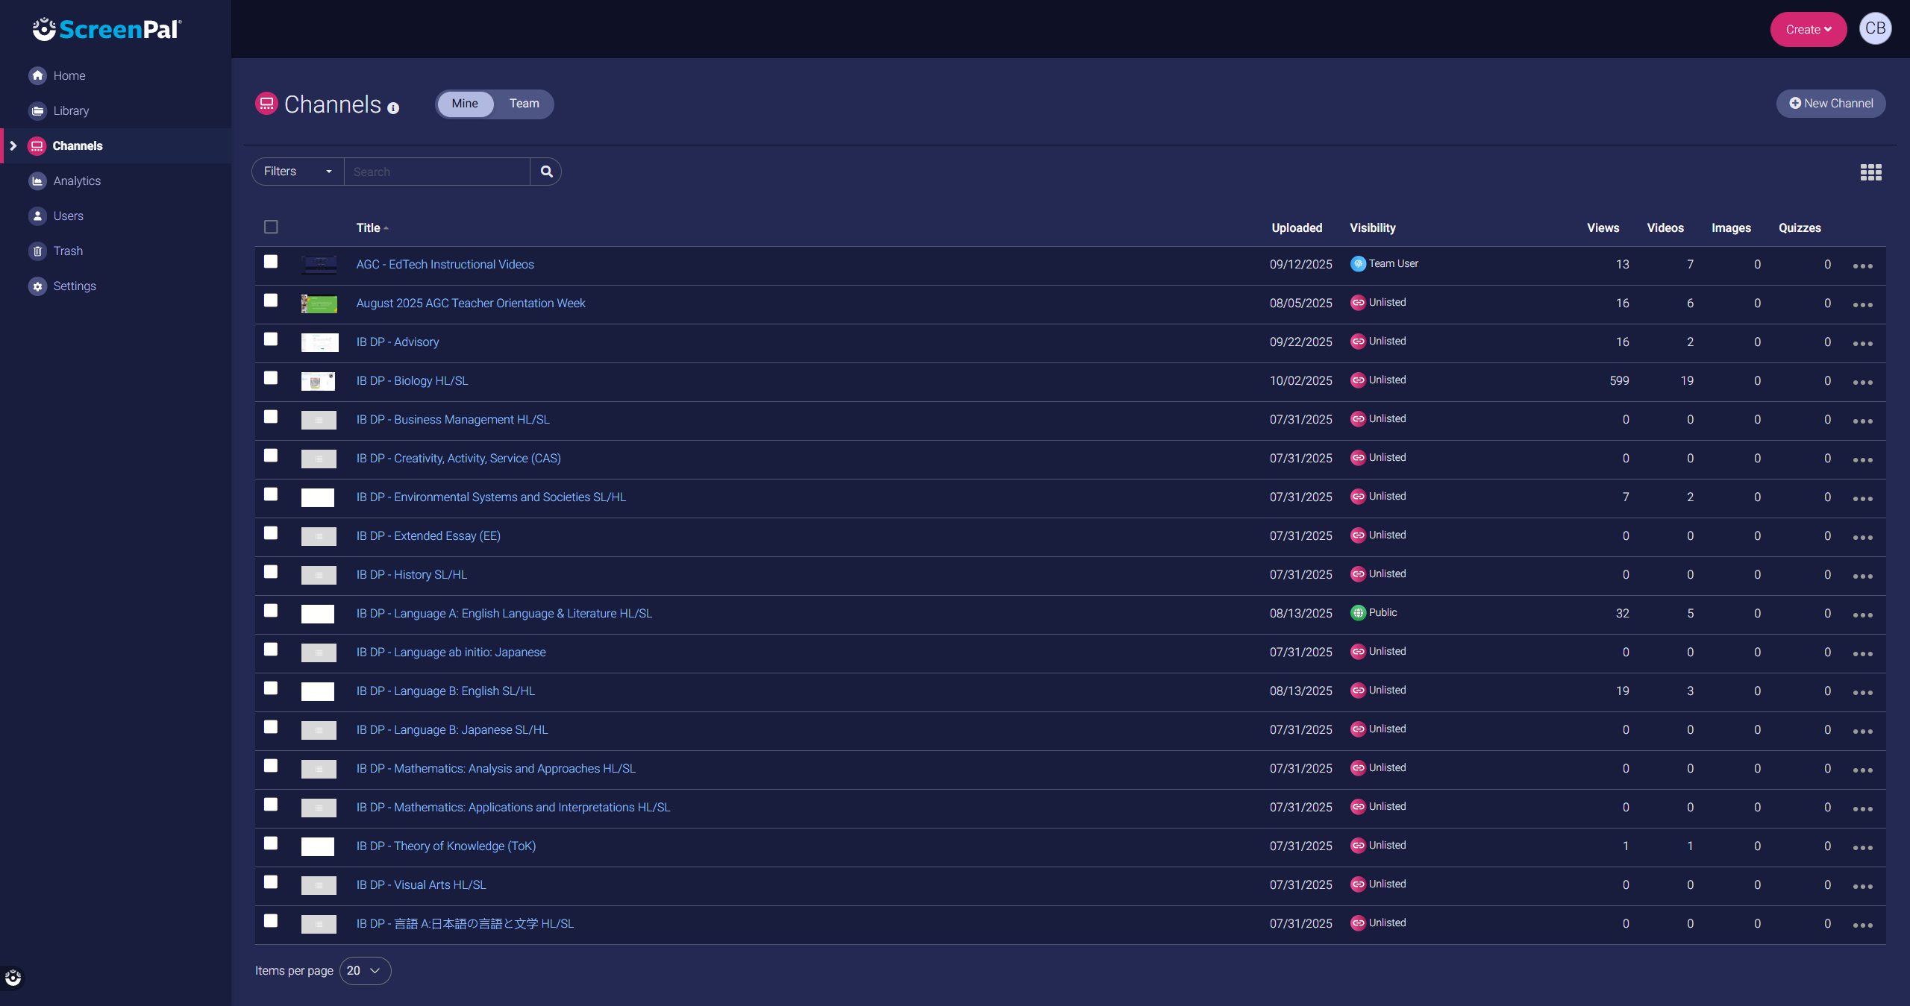This screenshot has width=1910, height=1006.
Task: Open Settings via the gear icon
Action: pyautogui.click(x=37, y=286)
